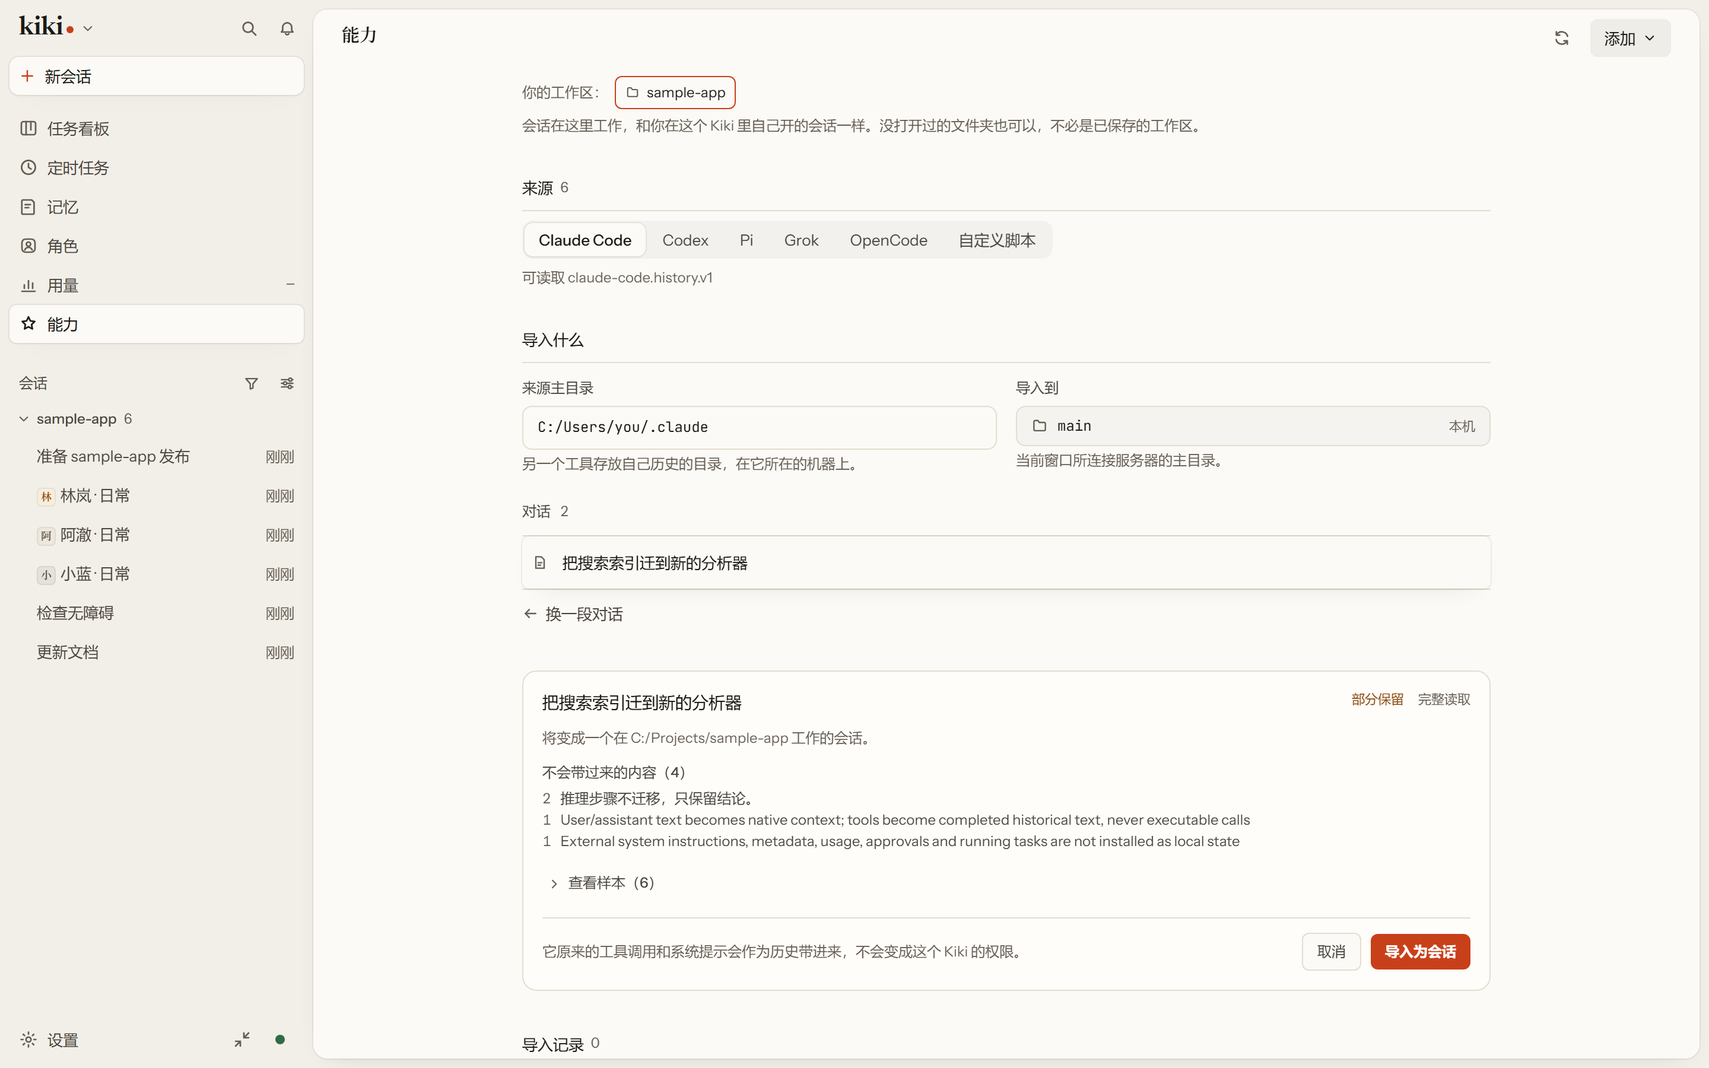
Task: Open session 准备 sample-app 发布
Action: (x=157, y=456)
